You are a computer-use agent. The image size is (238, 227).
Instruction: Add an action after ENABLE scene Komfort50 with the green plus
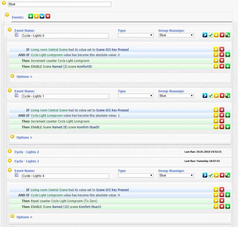[x=227, y=66]
